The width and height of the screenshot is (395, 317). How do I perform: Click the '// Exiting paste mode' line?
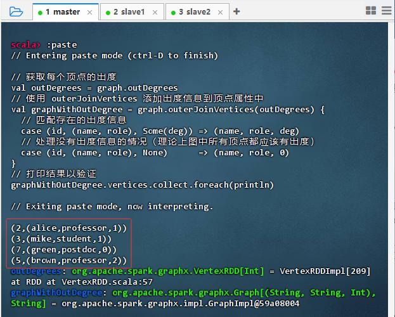coord(112,207)
